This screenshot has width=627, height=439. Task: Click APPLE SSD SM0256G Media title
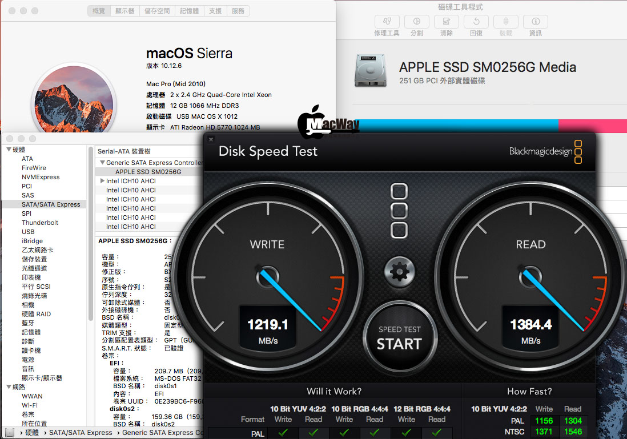pyautogui.click(x=488, y=67)
